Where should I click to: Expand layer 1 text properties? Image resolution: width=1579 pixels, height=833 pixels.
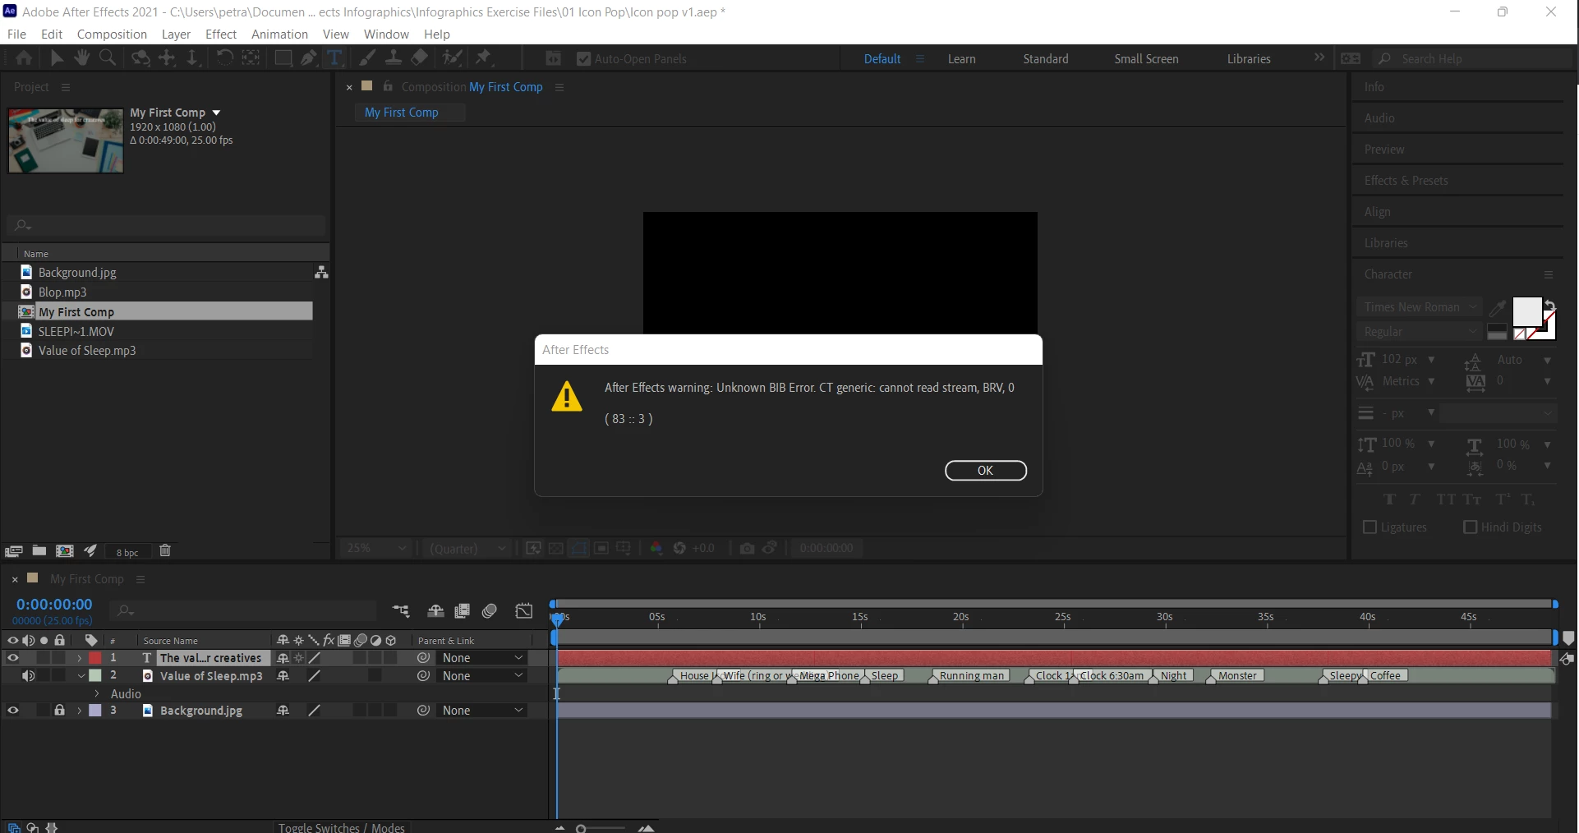click(x=79, y=658)
